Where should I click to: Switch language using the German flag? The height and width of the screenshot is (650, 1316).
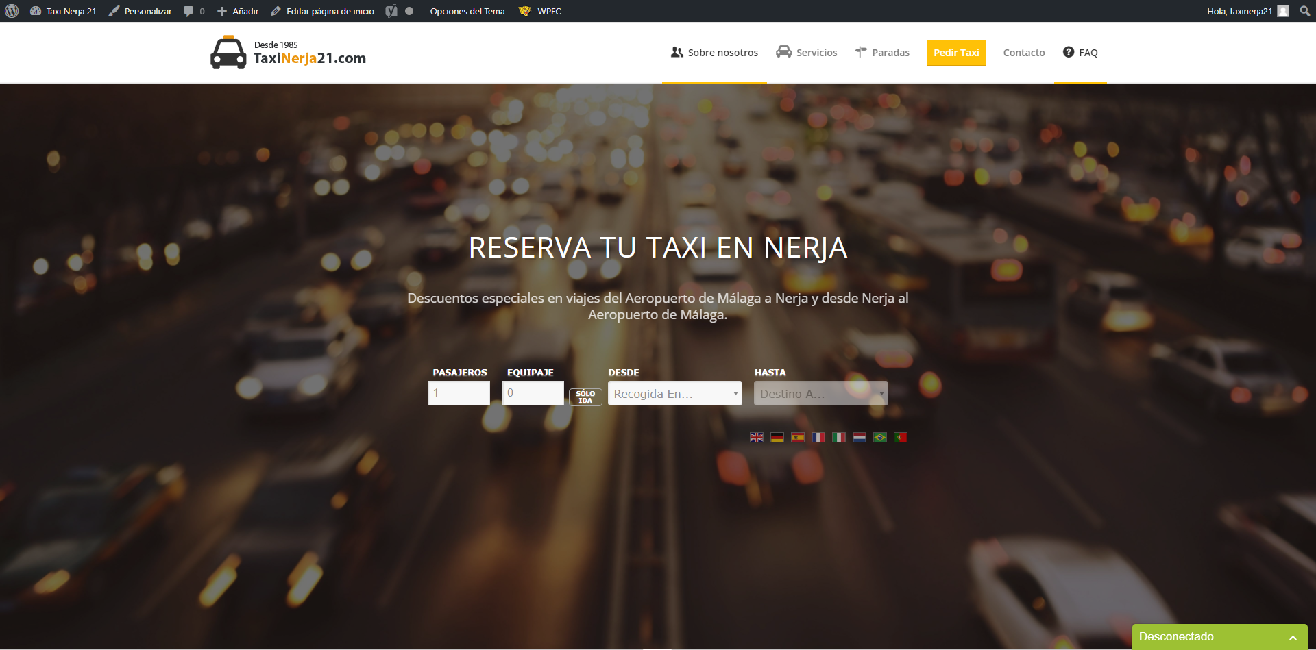777,437
